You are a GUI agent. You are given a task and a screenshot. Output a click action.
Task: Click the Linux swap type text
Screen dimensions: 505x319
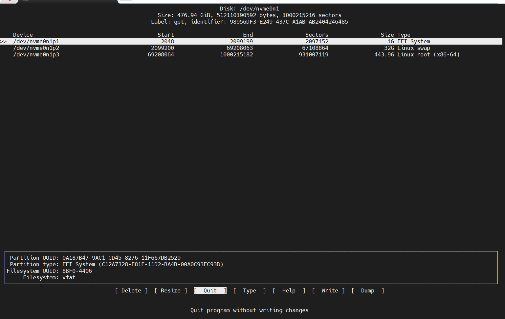tap(414, 48)
